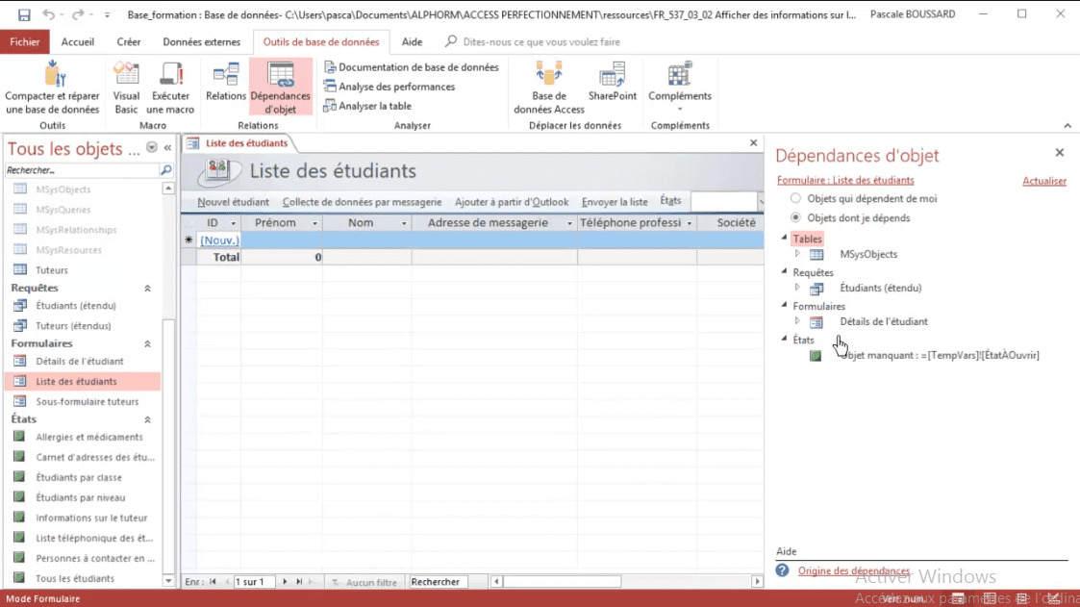The image size is (1080, 607).
Task: Open the Relations window
Action: (225, 87)
